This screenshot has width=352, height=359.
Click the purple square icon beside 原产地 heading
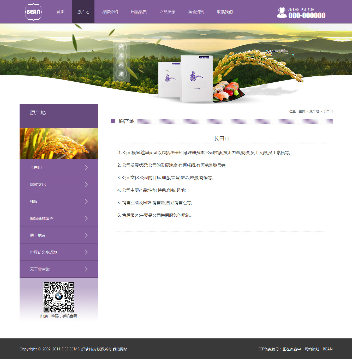point(113,121)
